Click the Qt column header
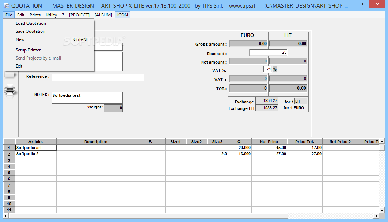The image size is (388, 222). point(240,142)
